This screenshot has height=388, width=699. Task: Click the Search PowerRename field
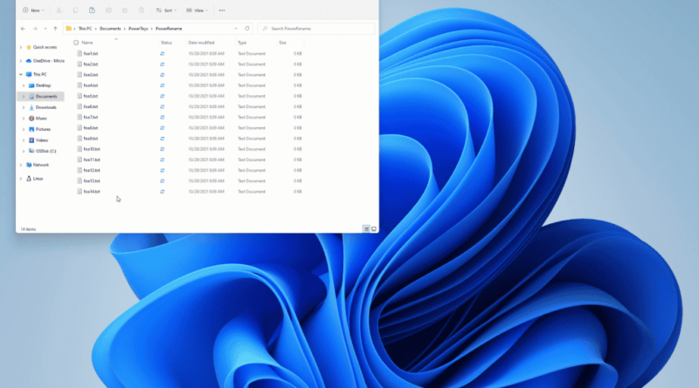pyautogui.click(x=316, y=29)
